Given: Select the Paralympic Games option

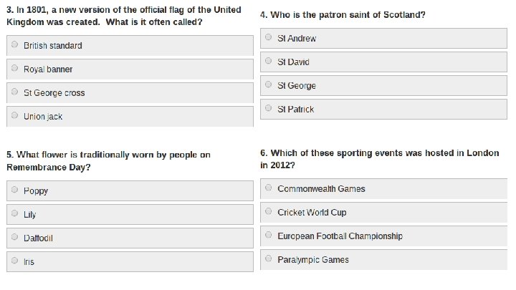Looking at the screenshot, I should tap(268, 259).
